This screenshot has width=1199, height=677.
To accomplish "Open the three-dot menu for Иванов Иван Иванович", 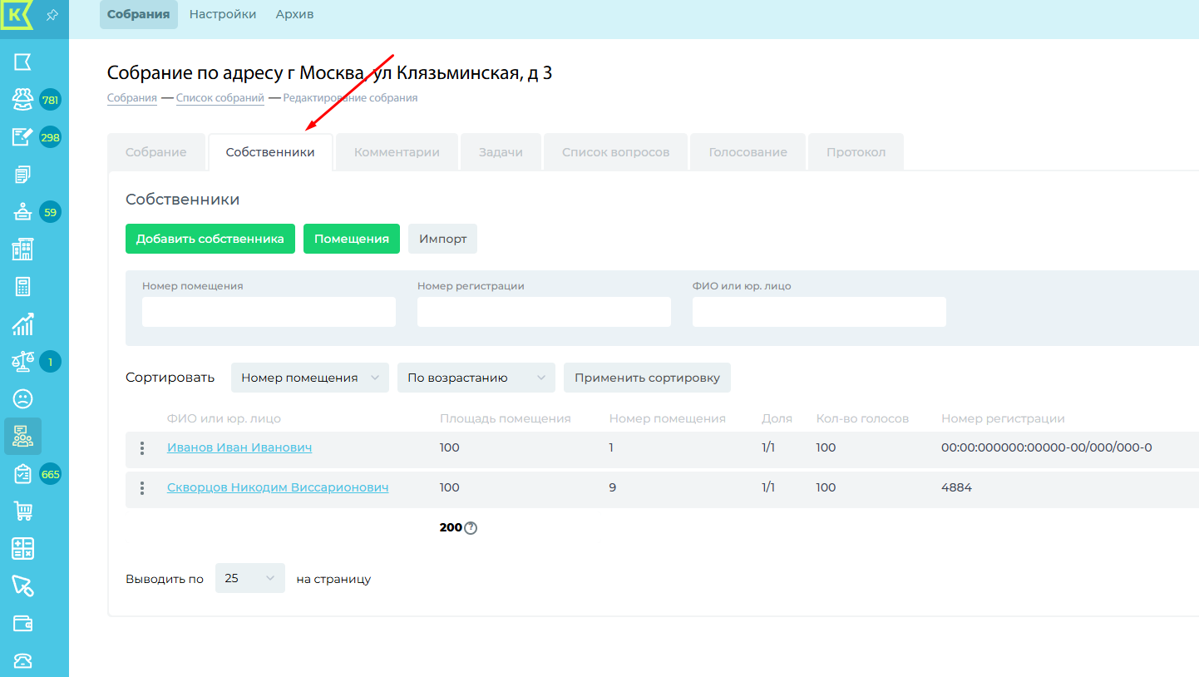I will click(x=142, y=448).
